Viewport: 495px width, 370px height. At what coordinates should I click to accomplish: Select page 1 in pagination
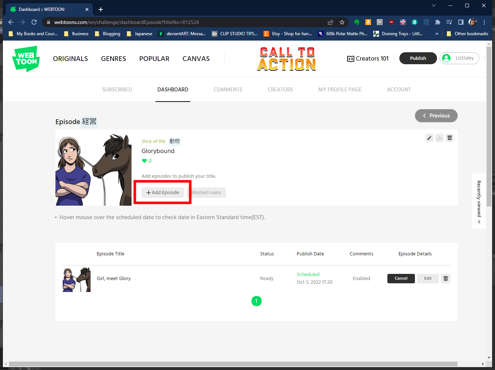[x=257, y=301]
